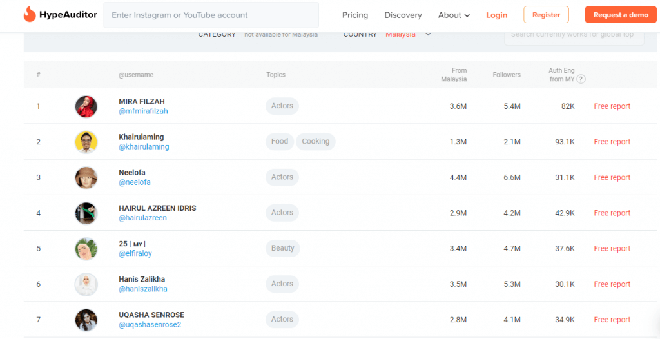Screen dimensions: 660x339
Task: Click the 6.6M followers value
Action: tap(512, 178)
